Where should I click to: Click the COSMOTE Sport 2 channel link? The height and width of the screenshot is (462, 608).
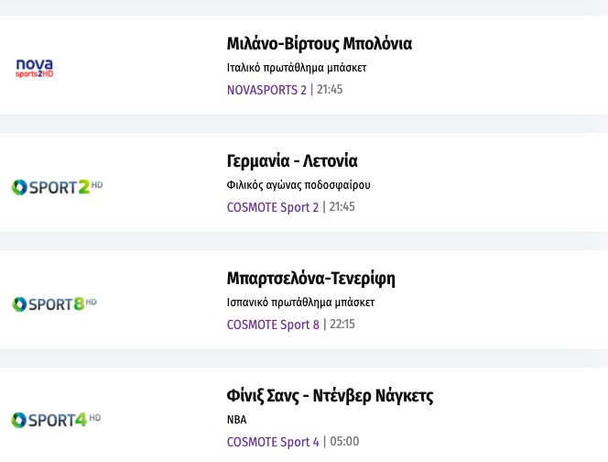pyautogui.click(x=273, y=207)
